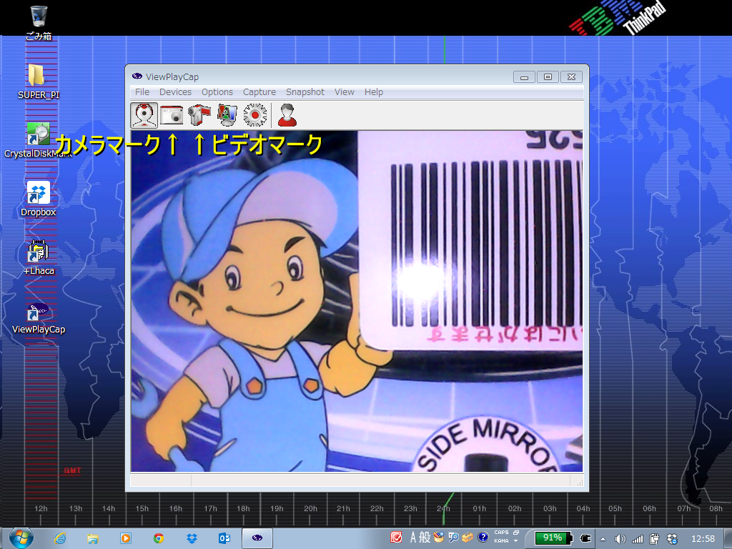Toggle IME input mode letter A
The image size is (732, 549).
[x=413, y=538]
